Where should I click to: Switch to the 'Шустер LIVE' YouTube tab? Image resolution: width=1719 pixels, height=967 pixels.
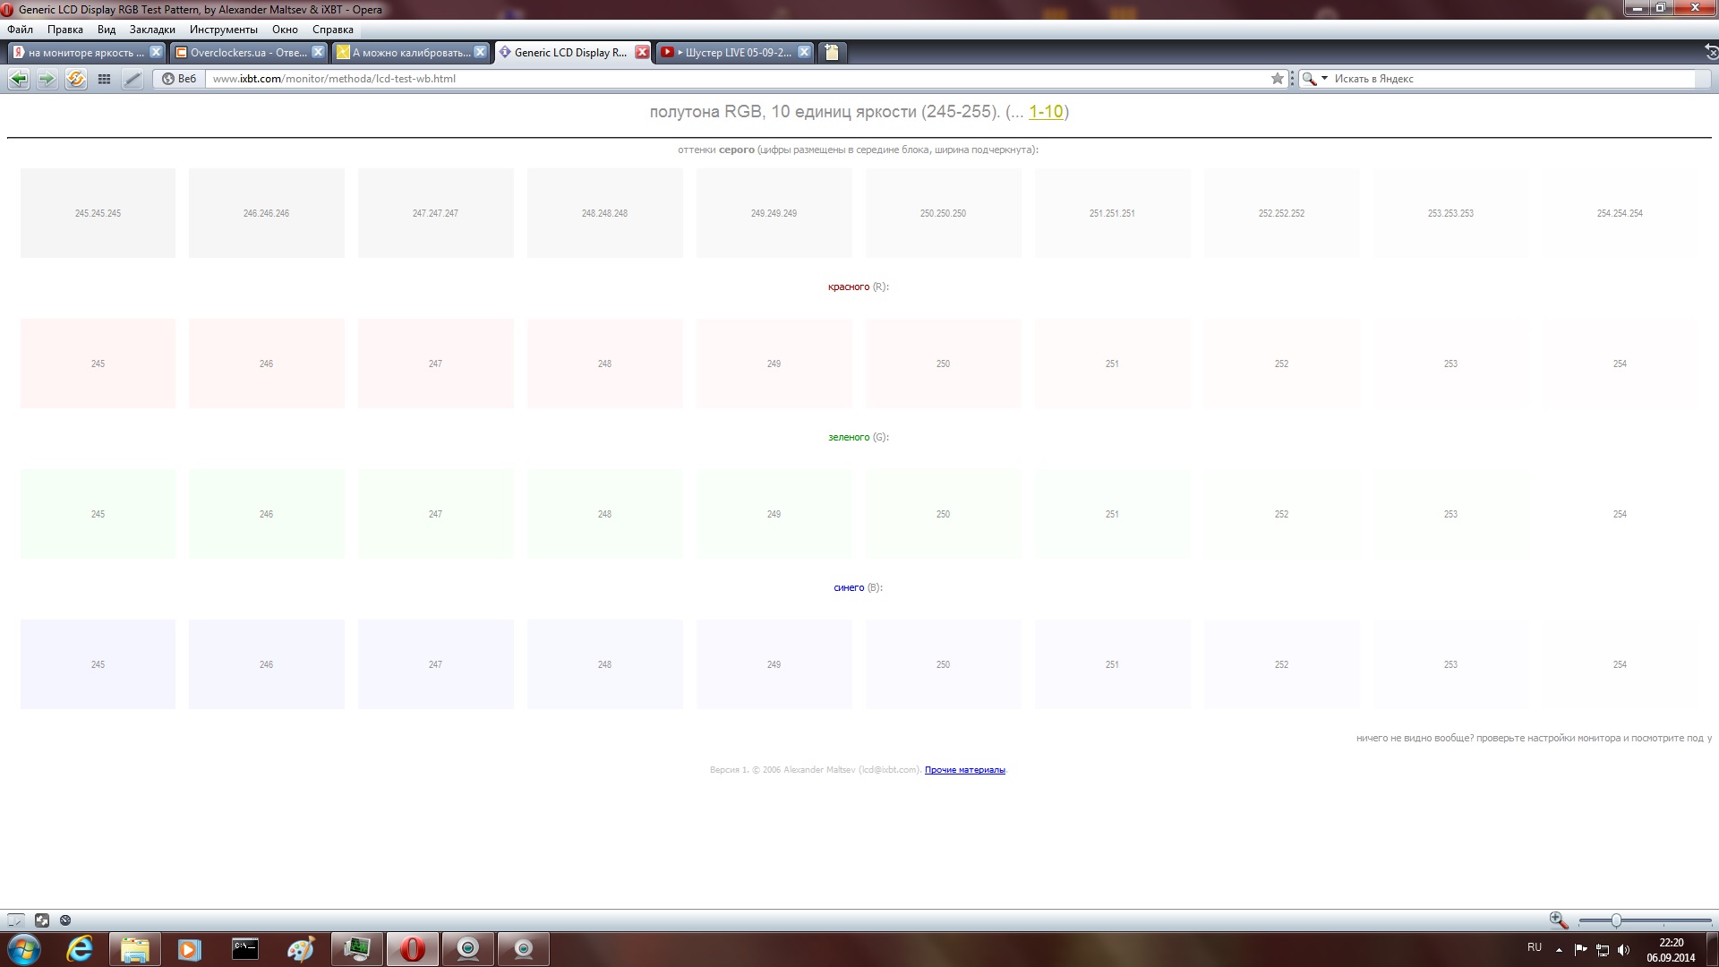[x=735, y=52]
